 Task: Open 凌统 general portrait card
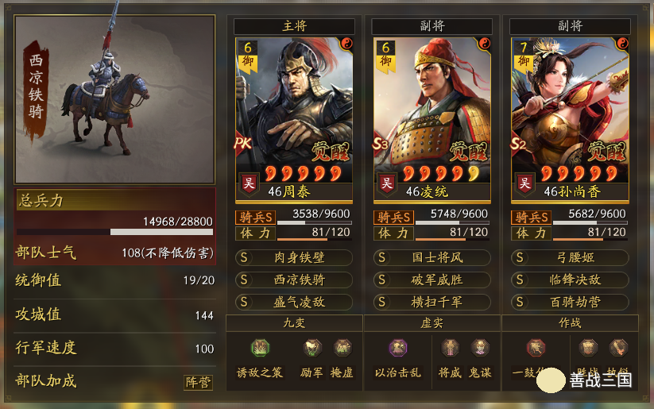pyautogui.click(x=432, y=120)
